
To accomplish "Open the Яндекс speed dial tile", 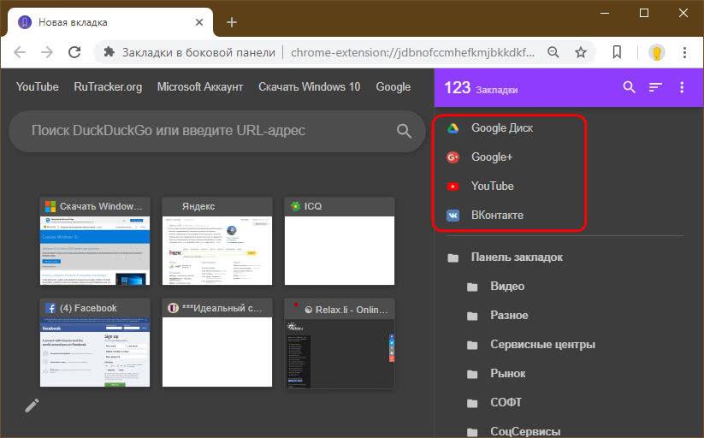I will (x=217, y=241).
